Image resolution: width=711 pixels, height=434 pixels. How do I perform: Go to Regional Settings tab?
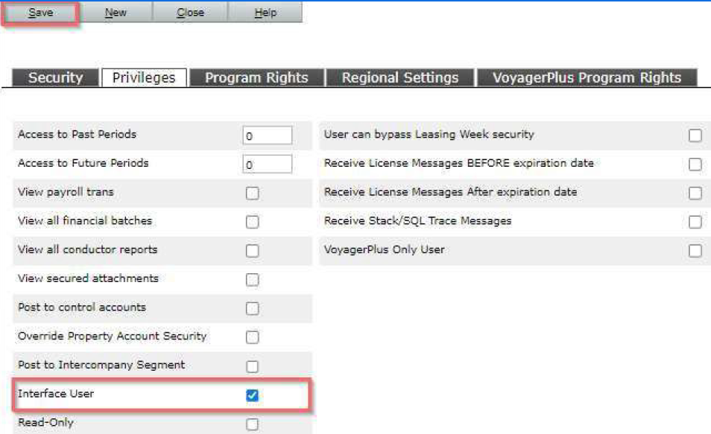[400, 77]
